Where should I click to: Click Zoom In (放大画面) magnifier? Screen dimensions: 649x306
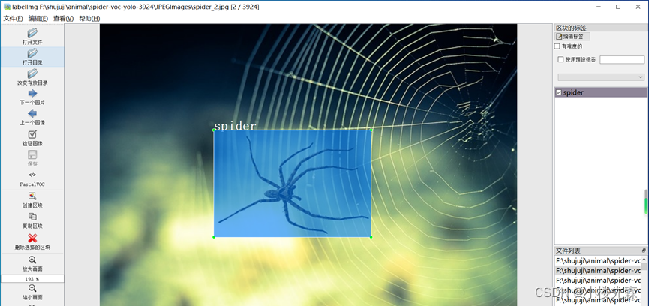coord(32,259)
